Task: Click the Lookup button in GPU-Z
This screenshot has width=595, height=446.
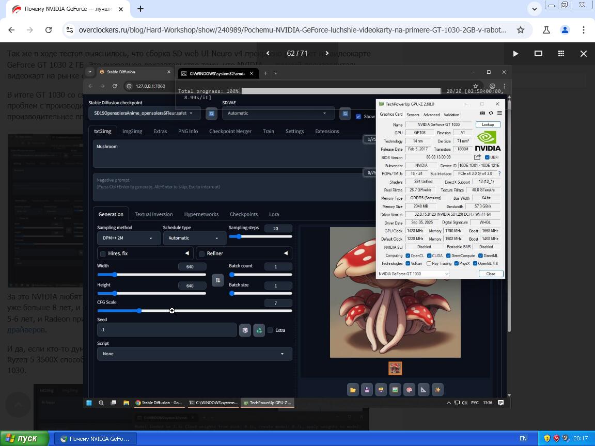Action: point(488,124)
